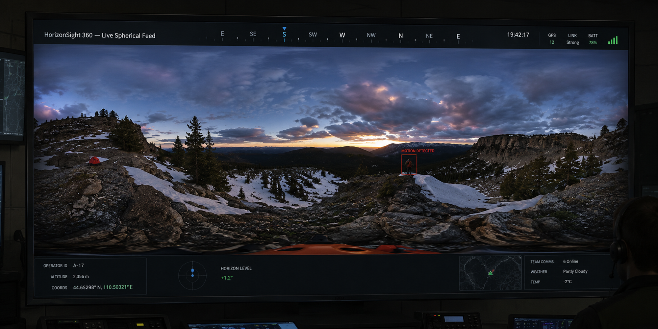Viewport: 658px width, 329px height.
Task: Click the MOTION DETECTED alert label
Action: click(x=418, y=151)
